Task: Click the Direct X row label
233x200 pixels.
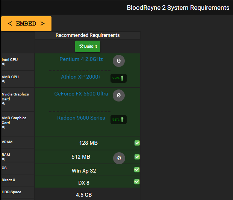Action: click(8, 180)
